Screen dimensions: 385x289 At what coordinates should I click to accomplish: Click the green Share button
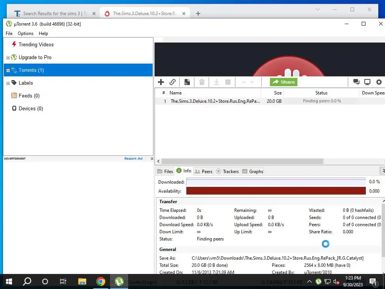click(283, 82)
